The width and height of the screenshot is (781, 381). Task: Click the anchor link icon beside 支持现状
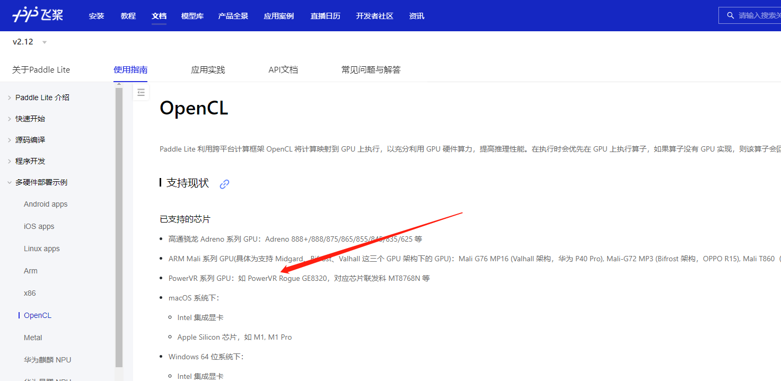tap(224, 184)
